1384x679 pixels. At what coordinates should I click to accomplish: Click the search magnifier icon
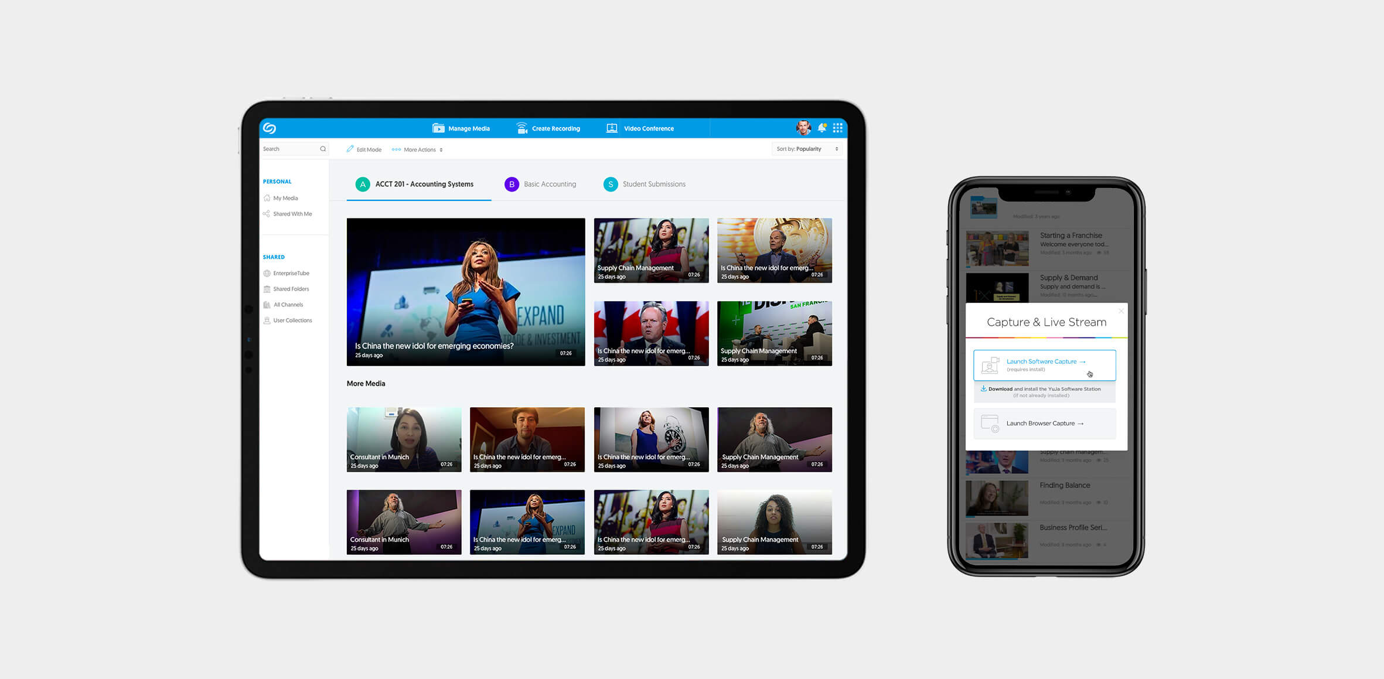pyautogui.click(x=323, y=149)
